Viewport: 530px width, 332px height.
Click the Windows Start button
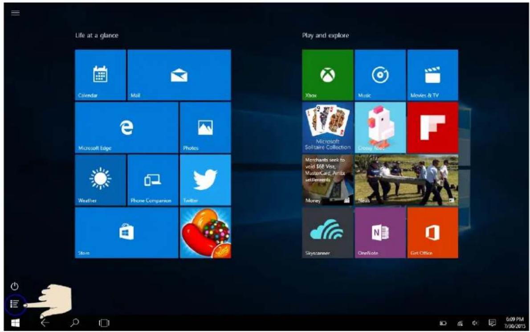tap(15, 323)
